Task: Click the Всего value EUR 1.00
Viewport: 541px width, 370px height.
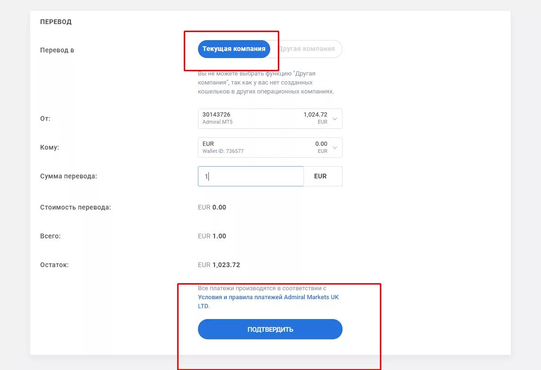Action: point(212,236)
